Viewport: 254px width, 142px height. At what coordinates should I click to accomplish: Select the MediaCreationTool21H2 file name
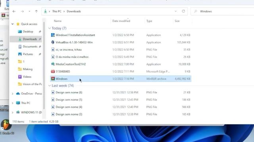click(71, 64)
